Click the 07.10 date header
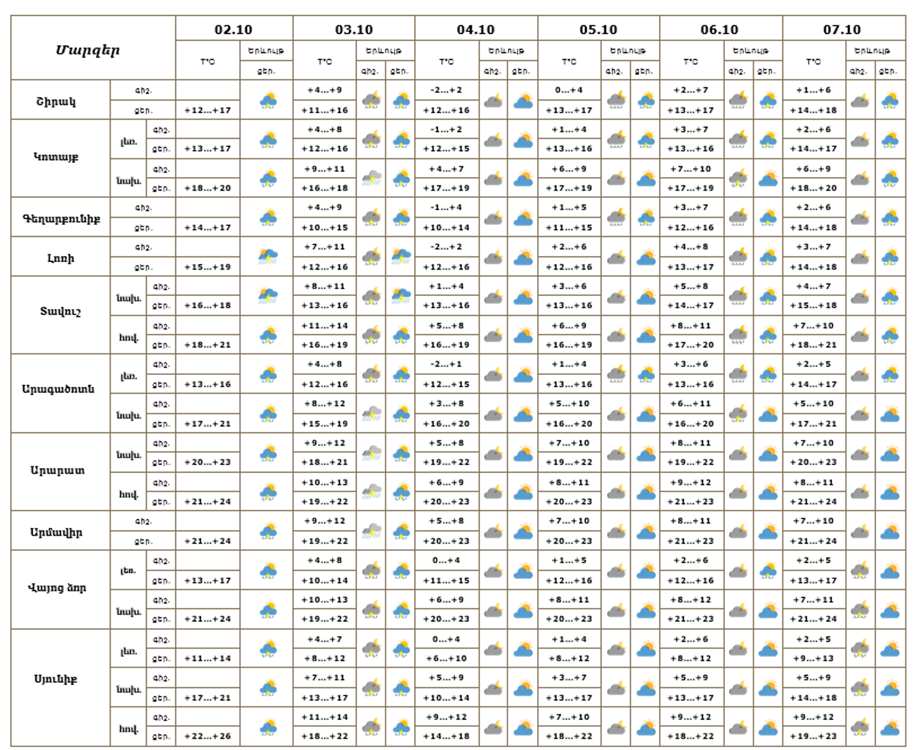The height and width of the screenshot is (750, 914). (x=842, y=30)
